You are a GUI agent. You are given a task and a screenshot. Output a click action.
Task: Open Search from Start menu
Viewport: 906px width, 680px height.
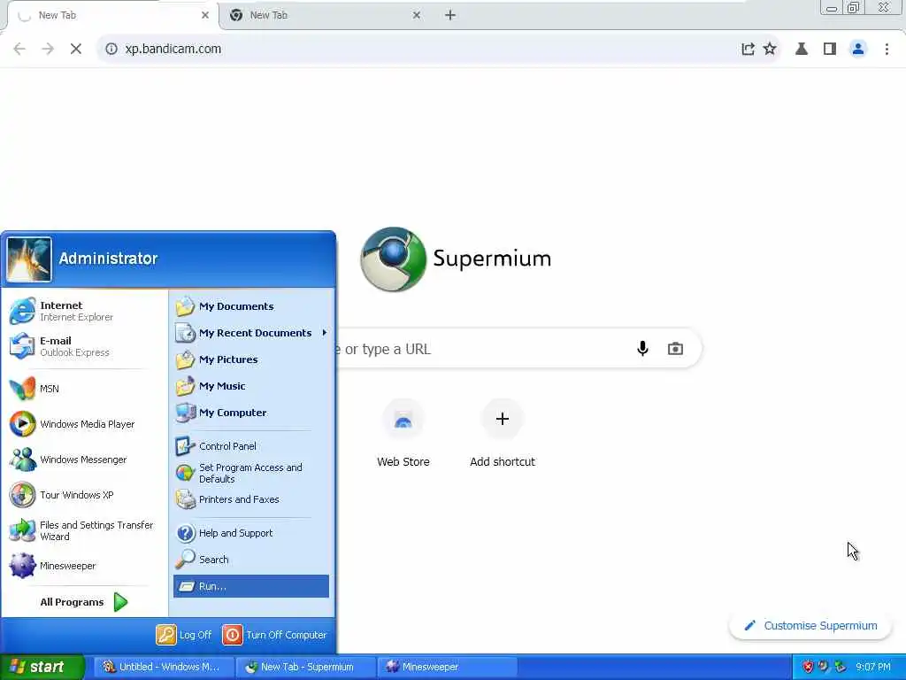pyautogui.click(x=250, y=560)
